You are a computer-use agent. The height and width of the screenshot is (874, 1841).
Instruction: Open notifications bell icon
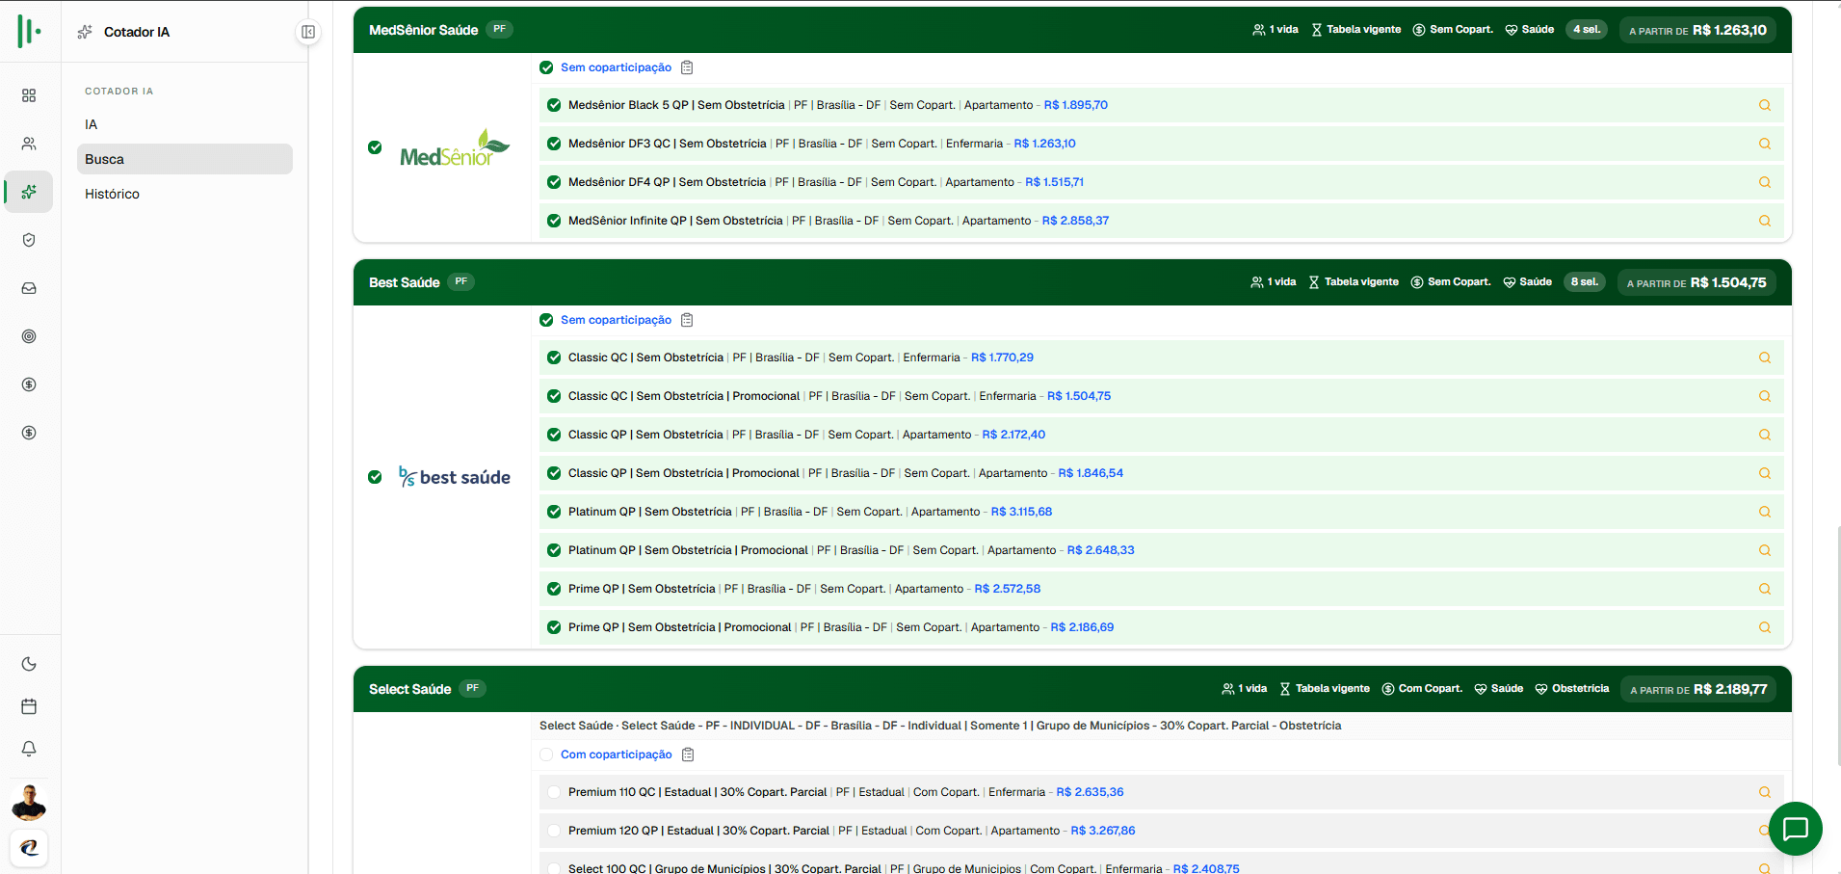pyautogui.click(x=29, y=749)
